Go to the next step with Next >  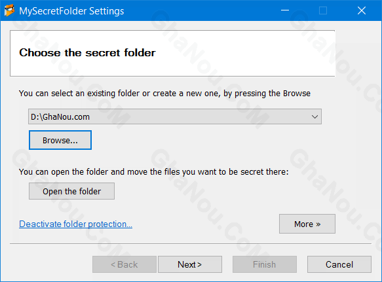pos(190,264)
